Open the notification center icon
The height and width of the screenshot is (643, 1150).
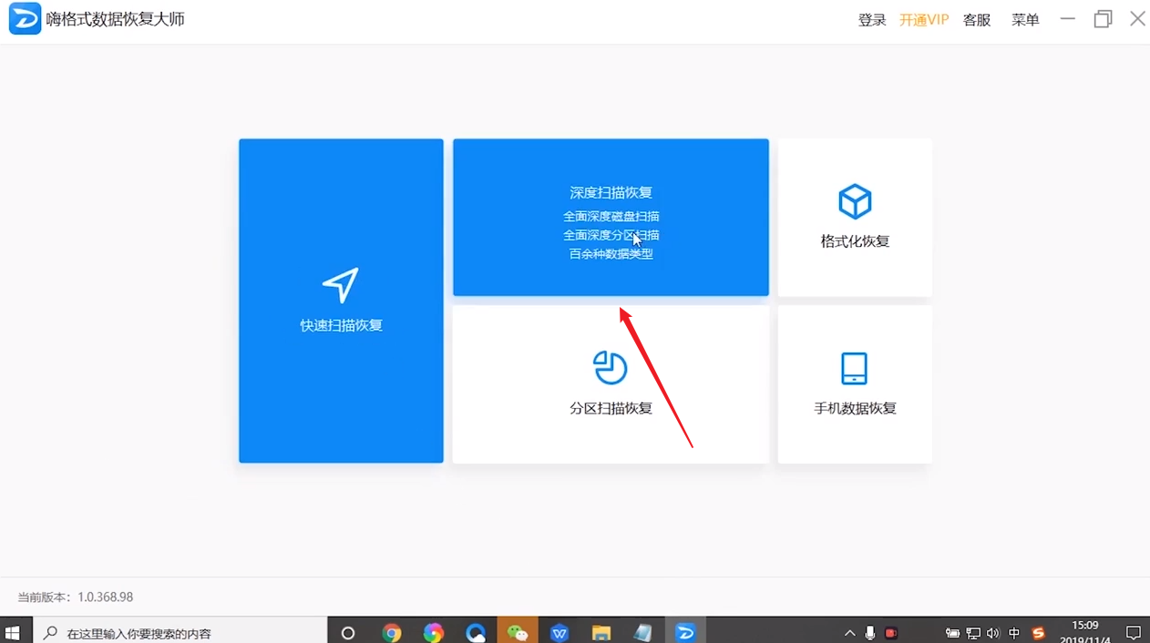(1134, 633)
